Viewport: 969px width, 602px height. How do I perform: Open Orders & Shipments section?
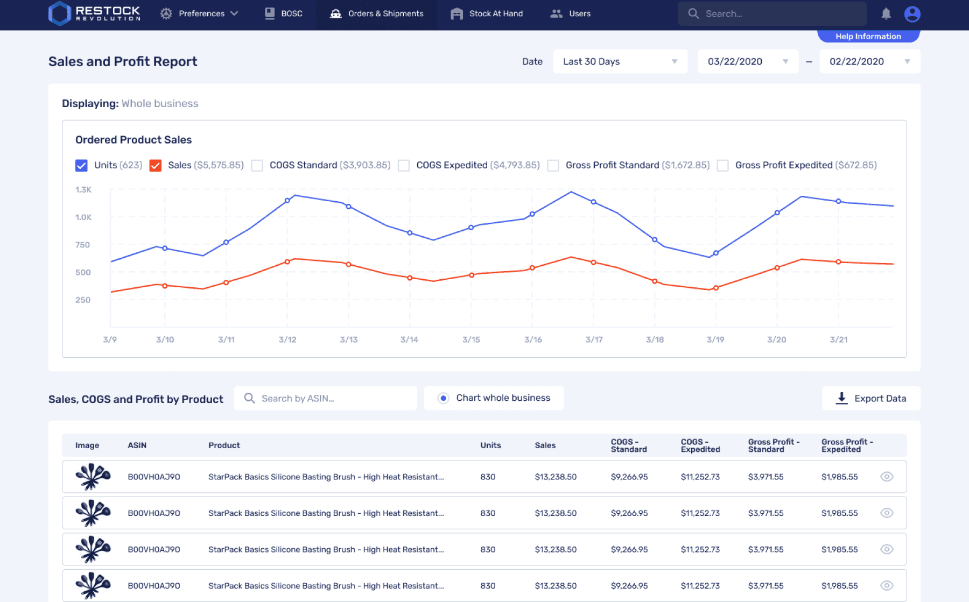pyautogui.click(x=377, y=13)
